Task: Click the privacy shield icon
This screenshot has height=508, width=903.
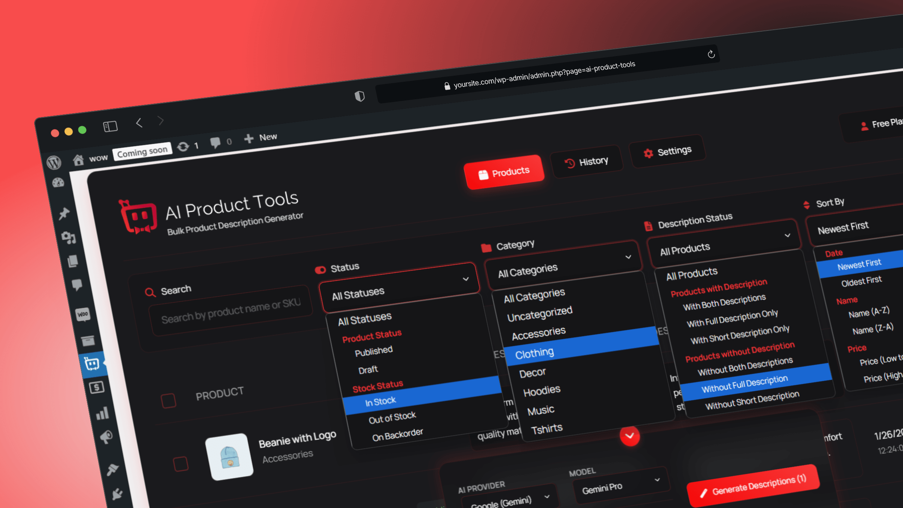Action: click(x=360, y=96)
